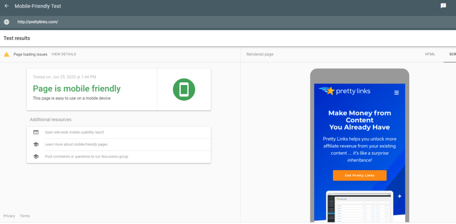The width and height of the screenshot is (456, 224).
Task: Click the graduation cap icon for mobile-friendly pages
Action: click(x=36, y=144)
